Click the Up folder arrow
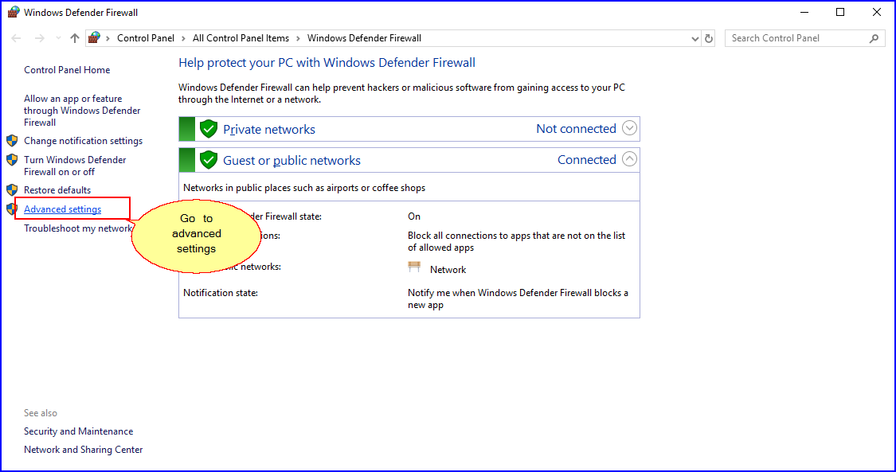The image size is (896, 472). (x=75, y=38)
